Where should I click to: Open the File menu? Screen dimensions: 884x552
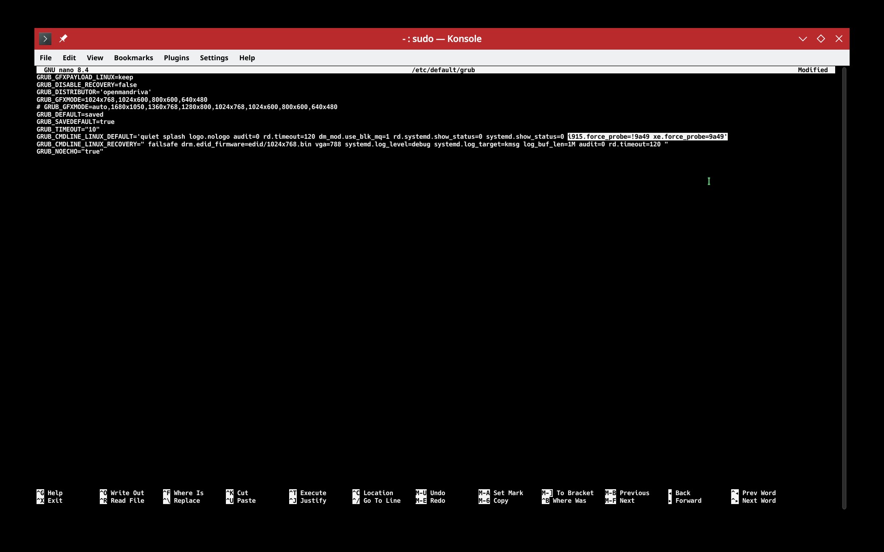(45, 58)
